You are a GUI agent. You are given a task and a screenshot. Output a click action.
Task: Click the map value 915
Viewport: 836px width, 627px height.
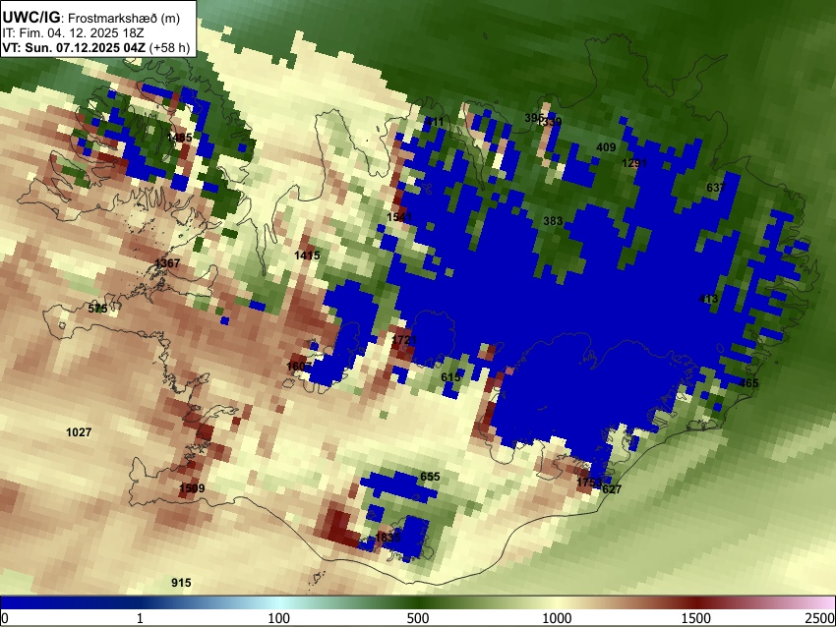tap(181, 583)
